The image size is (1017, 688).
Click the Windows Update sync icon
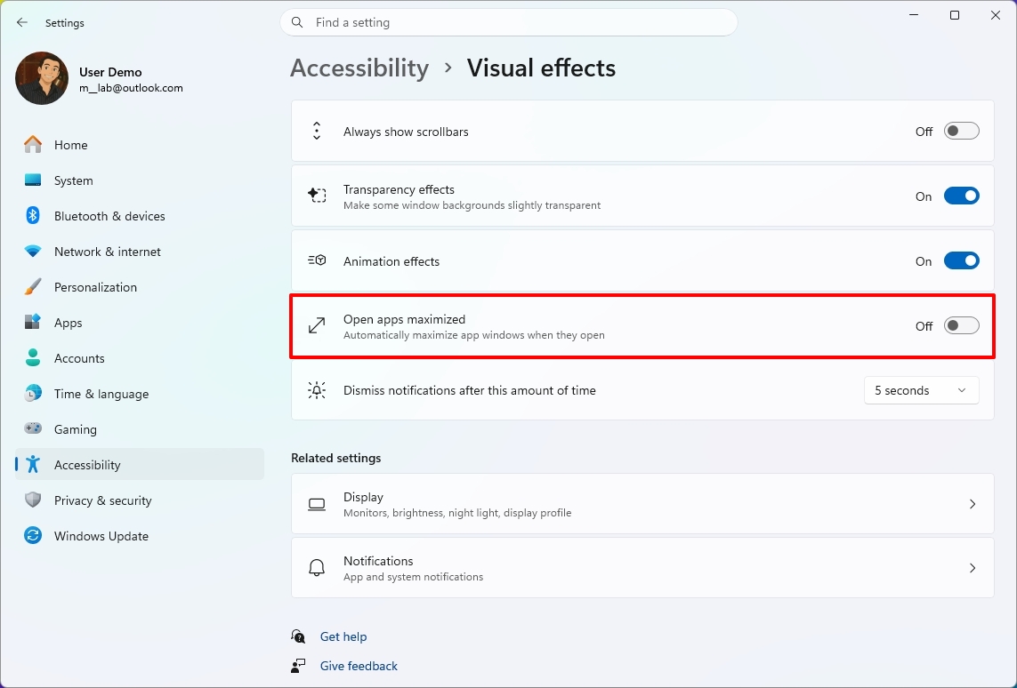click(x=32, y=536)
